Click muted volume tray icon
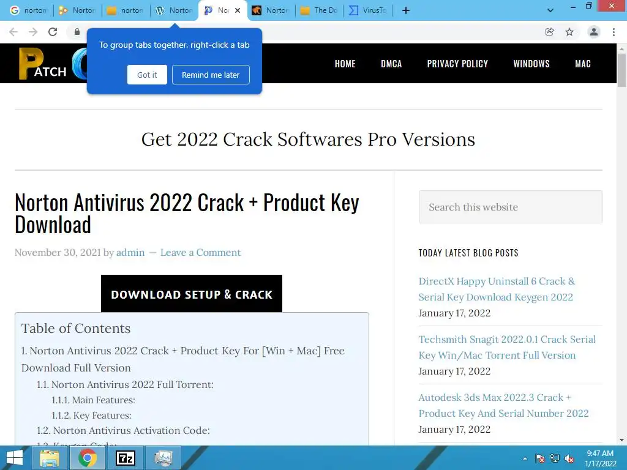Viewport: 627px width, 470px height. [569, 458]
